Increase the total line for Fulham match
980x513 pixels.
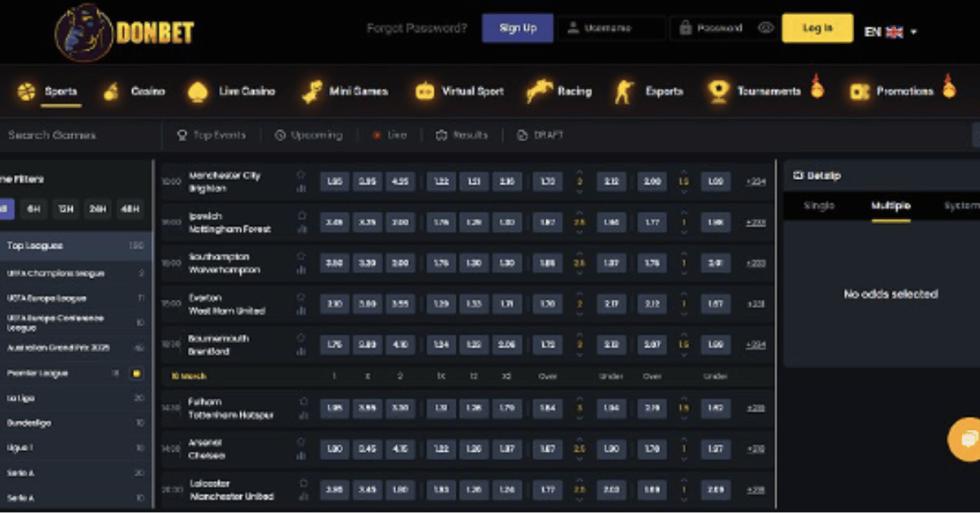pyautogui.click(x=580, y=399)
